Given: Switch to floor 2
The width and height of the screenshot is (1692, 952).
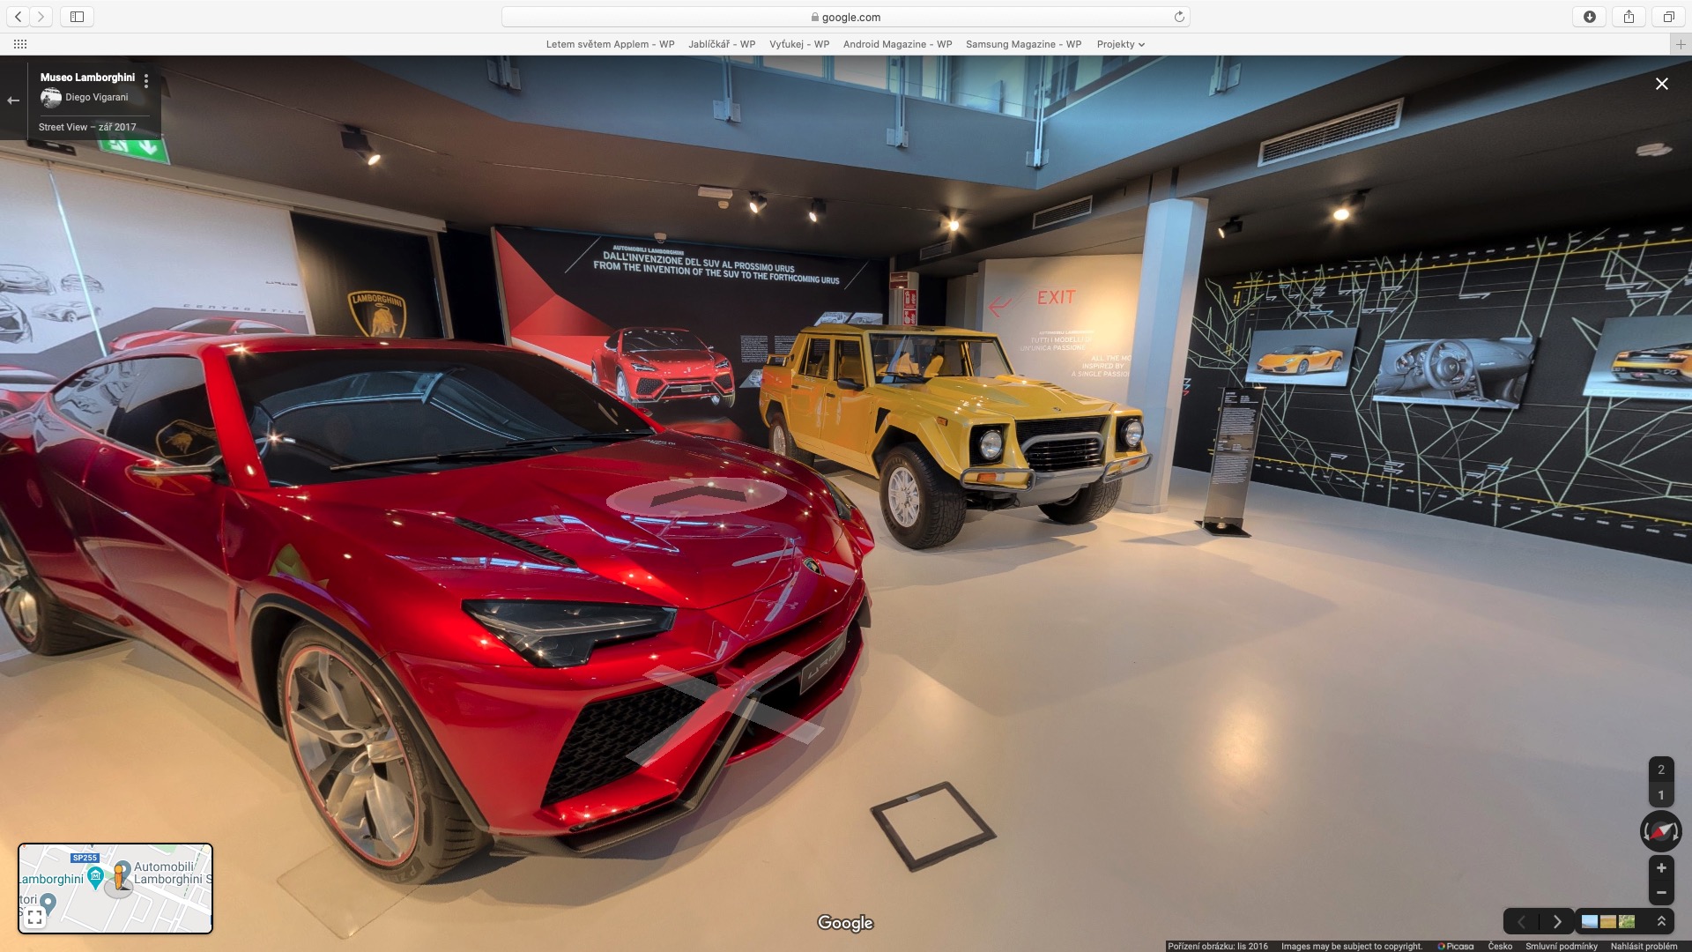Looking at the screenshot, I should (x=1660, y=770).
